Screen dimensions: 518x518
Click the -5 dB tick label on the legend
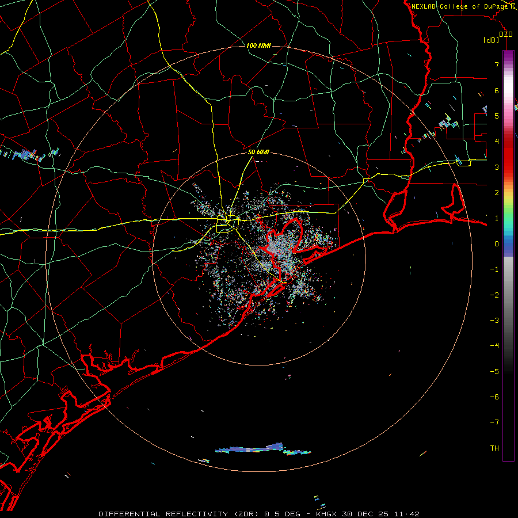coord(494,372)
